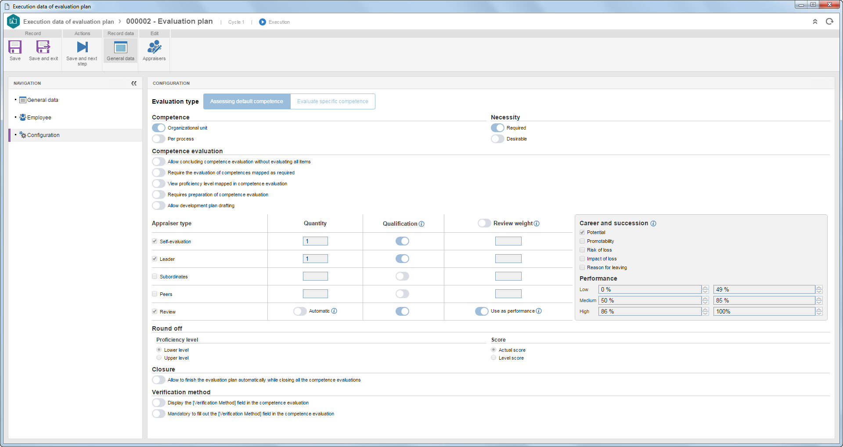Open the Appraisers toolbar icon

tap(154, 47)
